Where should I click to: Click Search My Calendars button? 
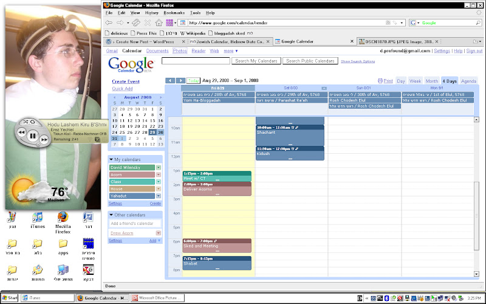pos(256,61)
